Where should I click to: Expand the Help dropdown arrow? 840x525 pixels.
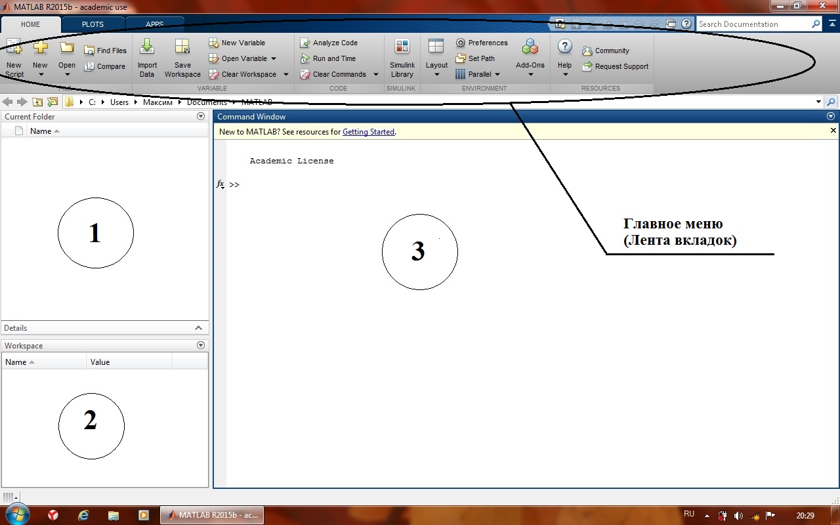click(565, 75)
